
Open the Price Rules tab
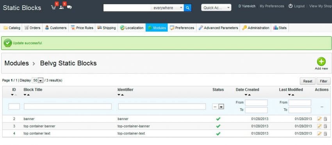pyautogui.click(x=82, y=28)
